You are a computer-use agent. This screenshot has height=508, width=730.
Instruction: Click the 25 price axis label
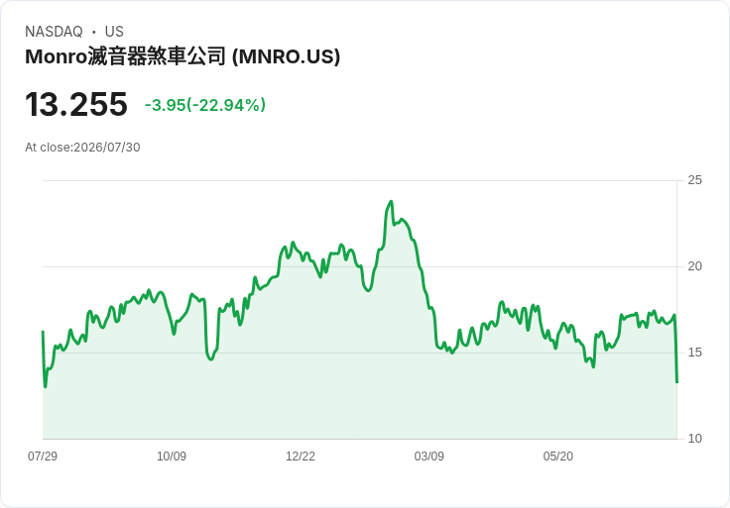click(x=694, y=180)
